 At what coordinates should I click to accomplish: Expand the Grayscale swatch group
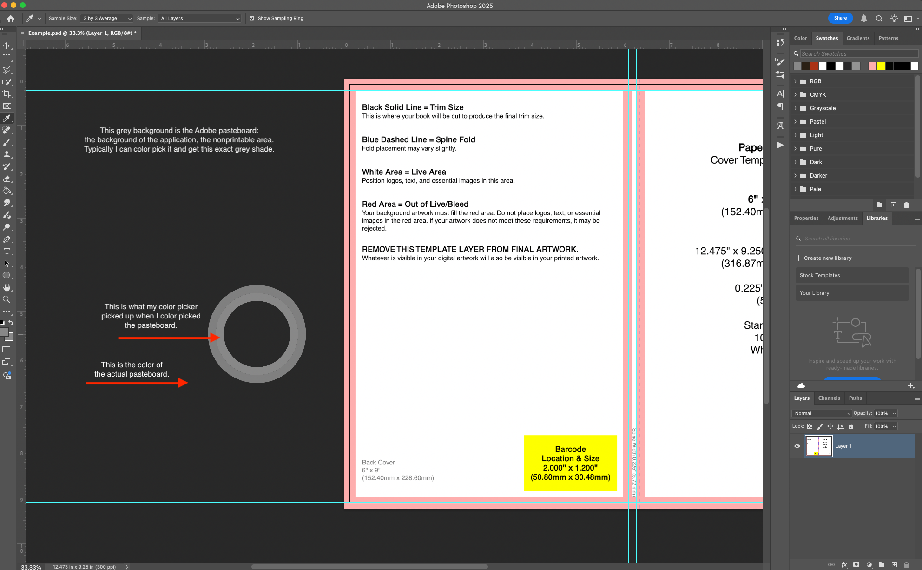(796, 108)
